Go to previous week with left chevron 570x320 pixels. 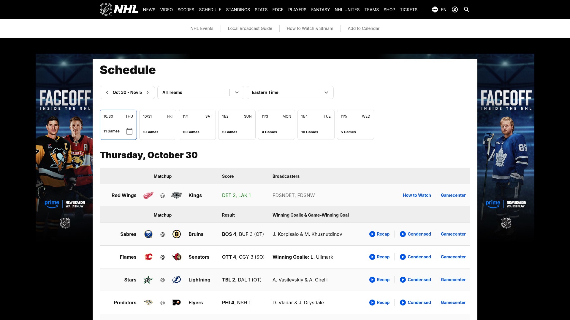click(107, 92)
